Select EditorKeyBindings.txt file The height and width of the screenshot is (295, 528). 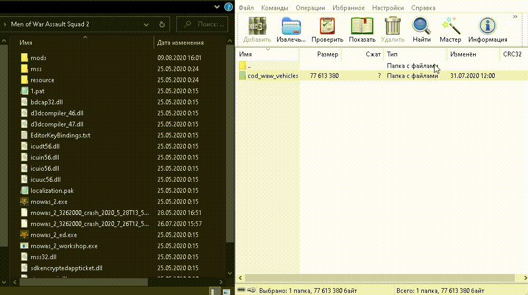(60, 135)
